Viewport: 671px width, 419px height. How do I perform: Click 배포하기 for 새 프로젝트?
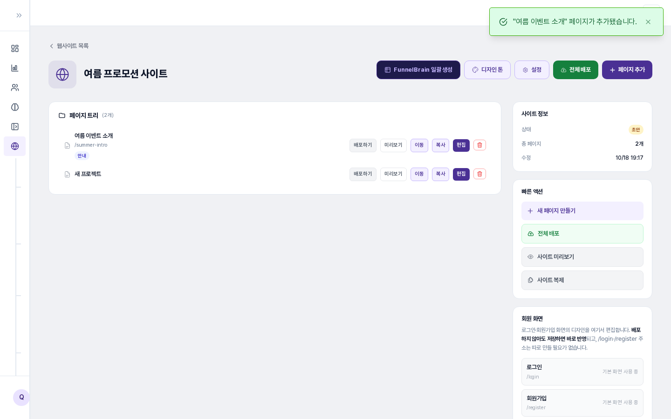(363, 174)
